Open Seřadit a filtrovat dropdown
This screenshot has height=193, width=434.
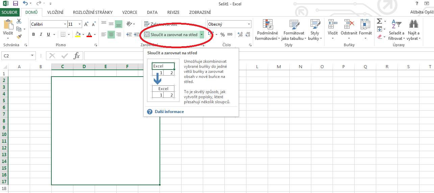(x=396, y=30)
